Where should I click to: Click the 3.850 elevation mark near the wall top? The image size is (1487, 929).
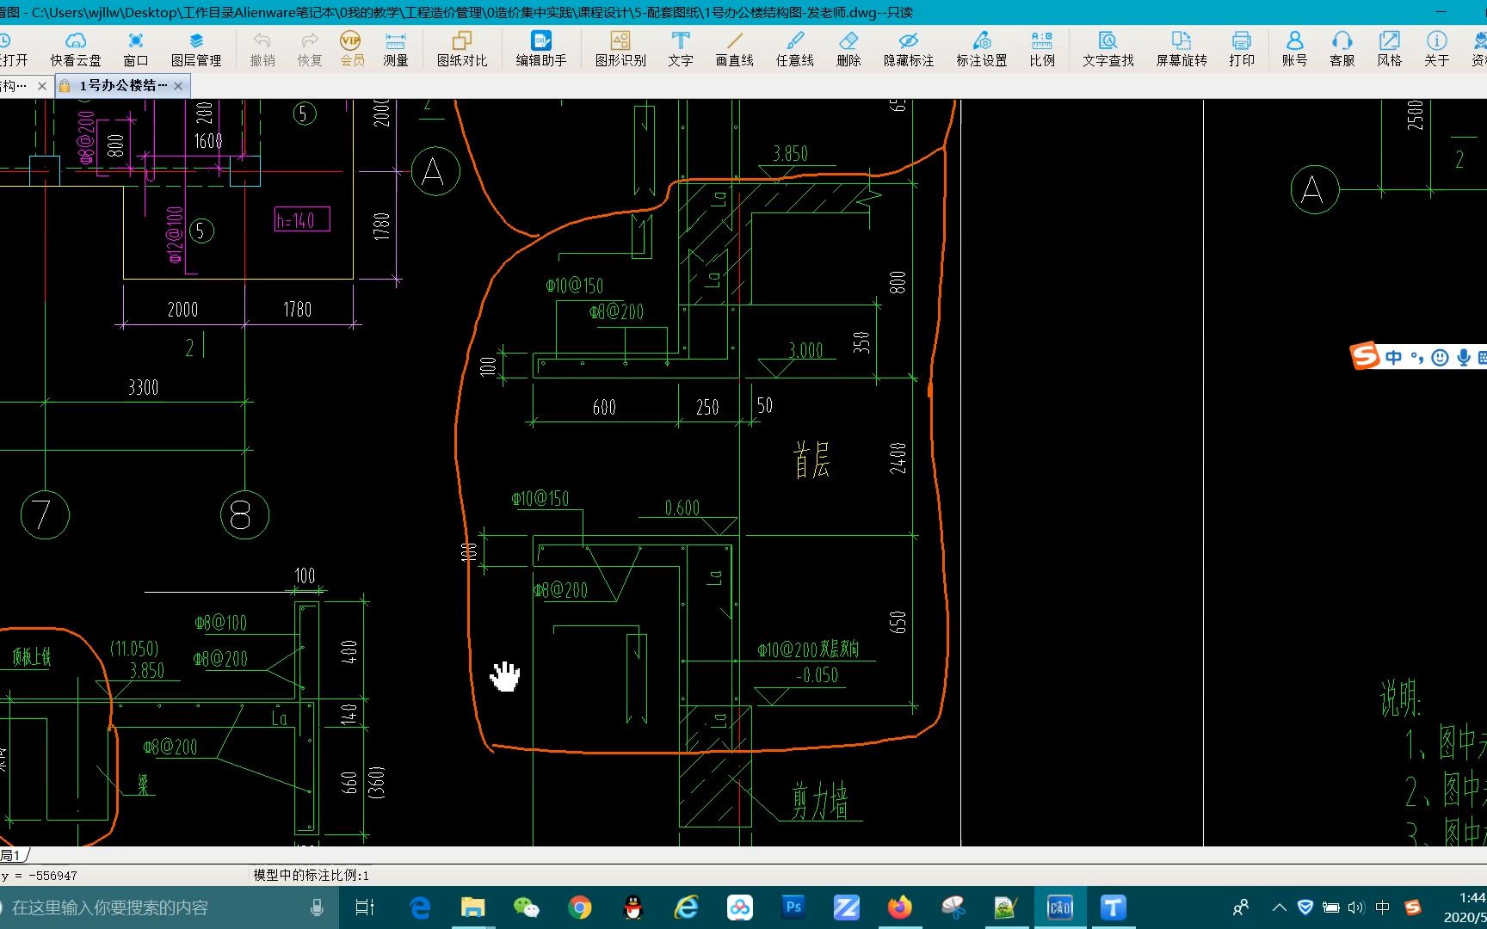point(790,154)
